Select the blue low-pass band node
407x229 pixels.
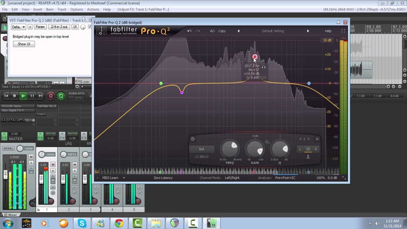309,83
